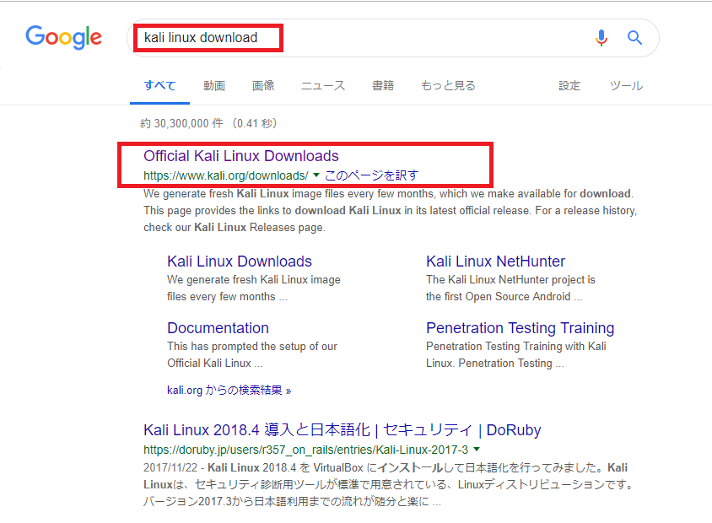The image size is (712, 523).
Task: Expand the もっと見る menu
Action: [x=448, y=85]
